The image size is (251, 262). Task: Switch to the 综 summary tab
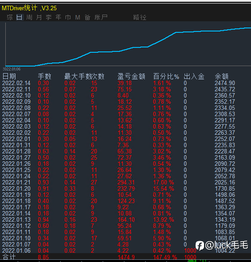pyautogui.click(x=10, y=17)
